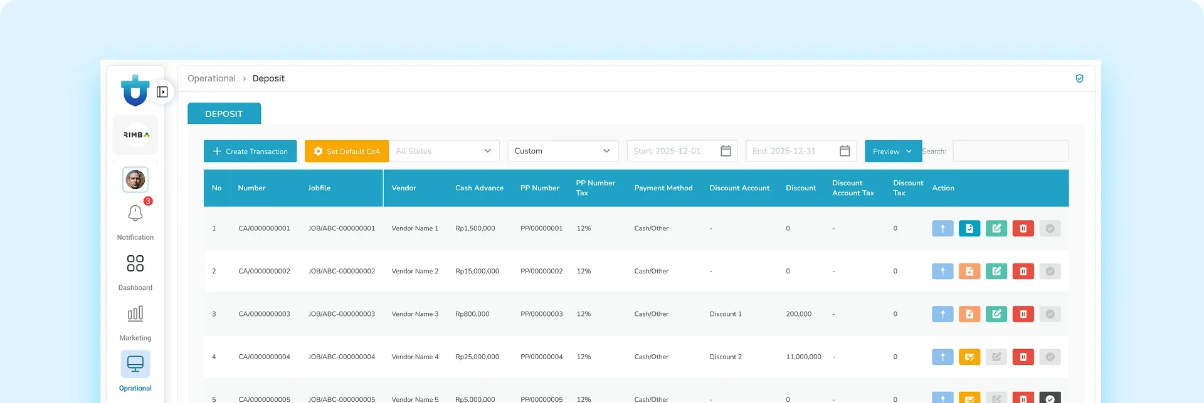Select cell PP/00000003

coord(542,314)
